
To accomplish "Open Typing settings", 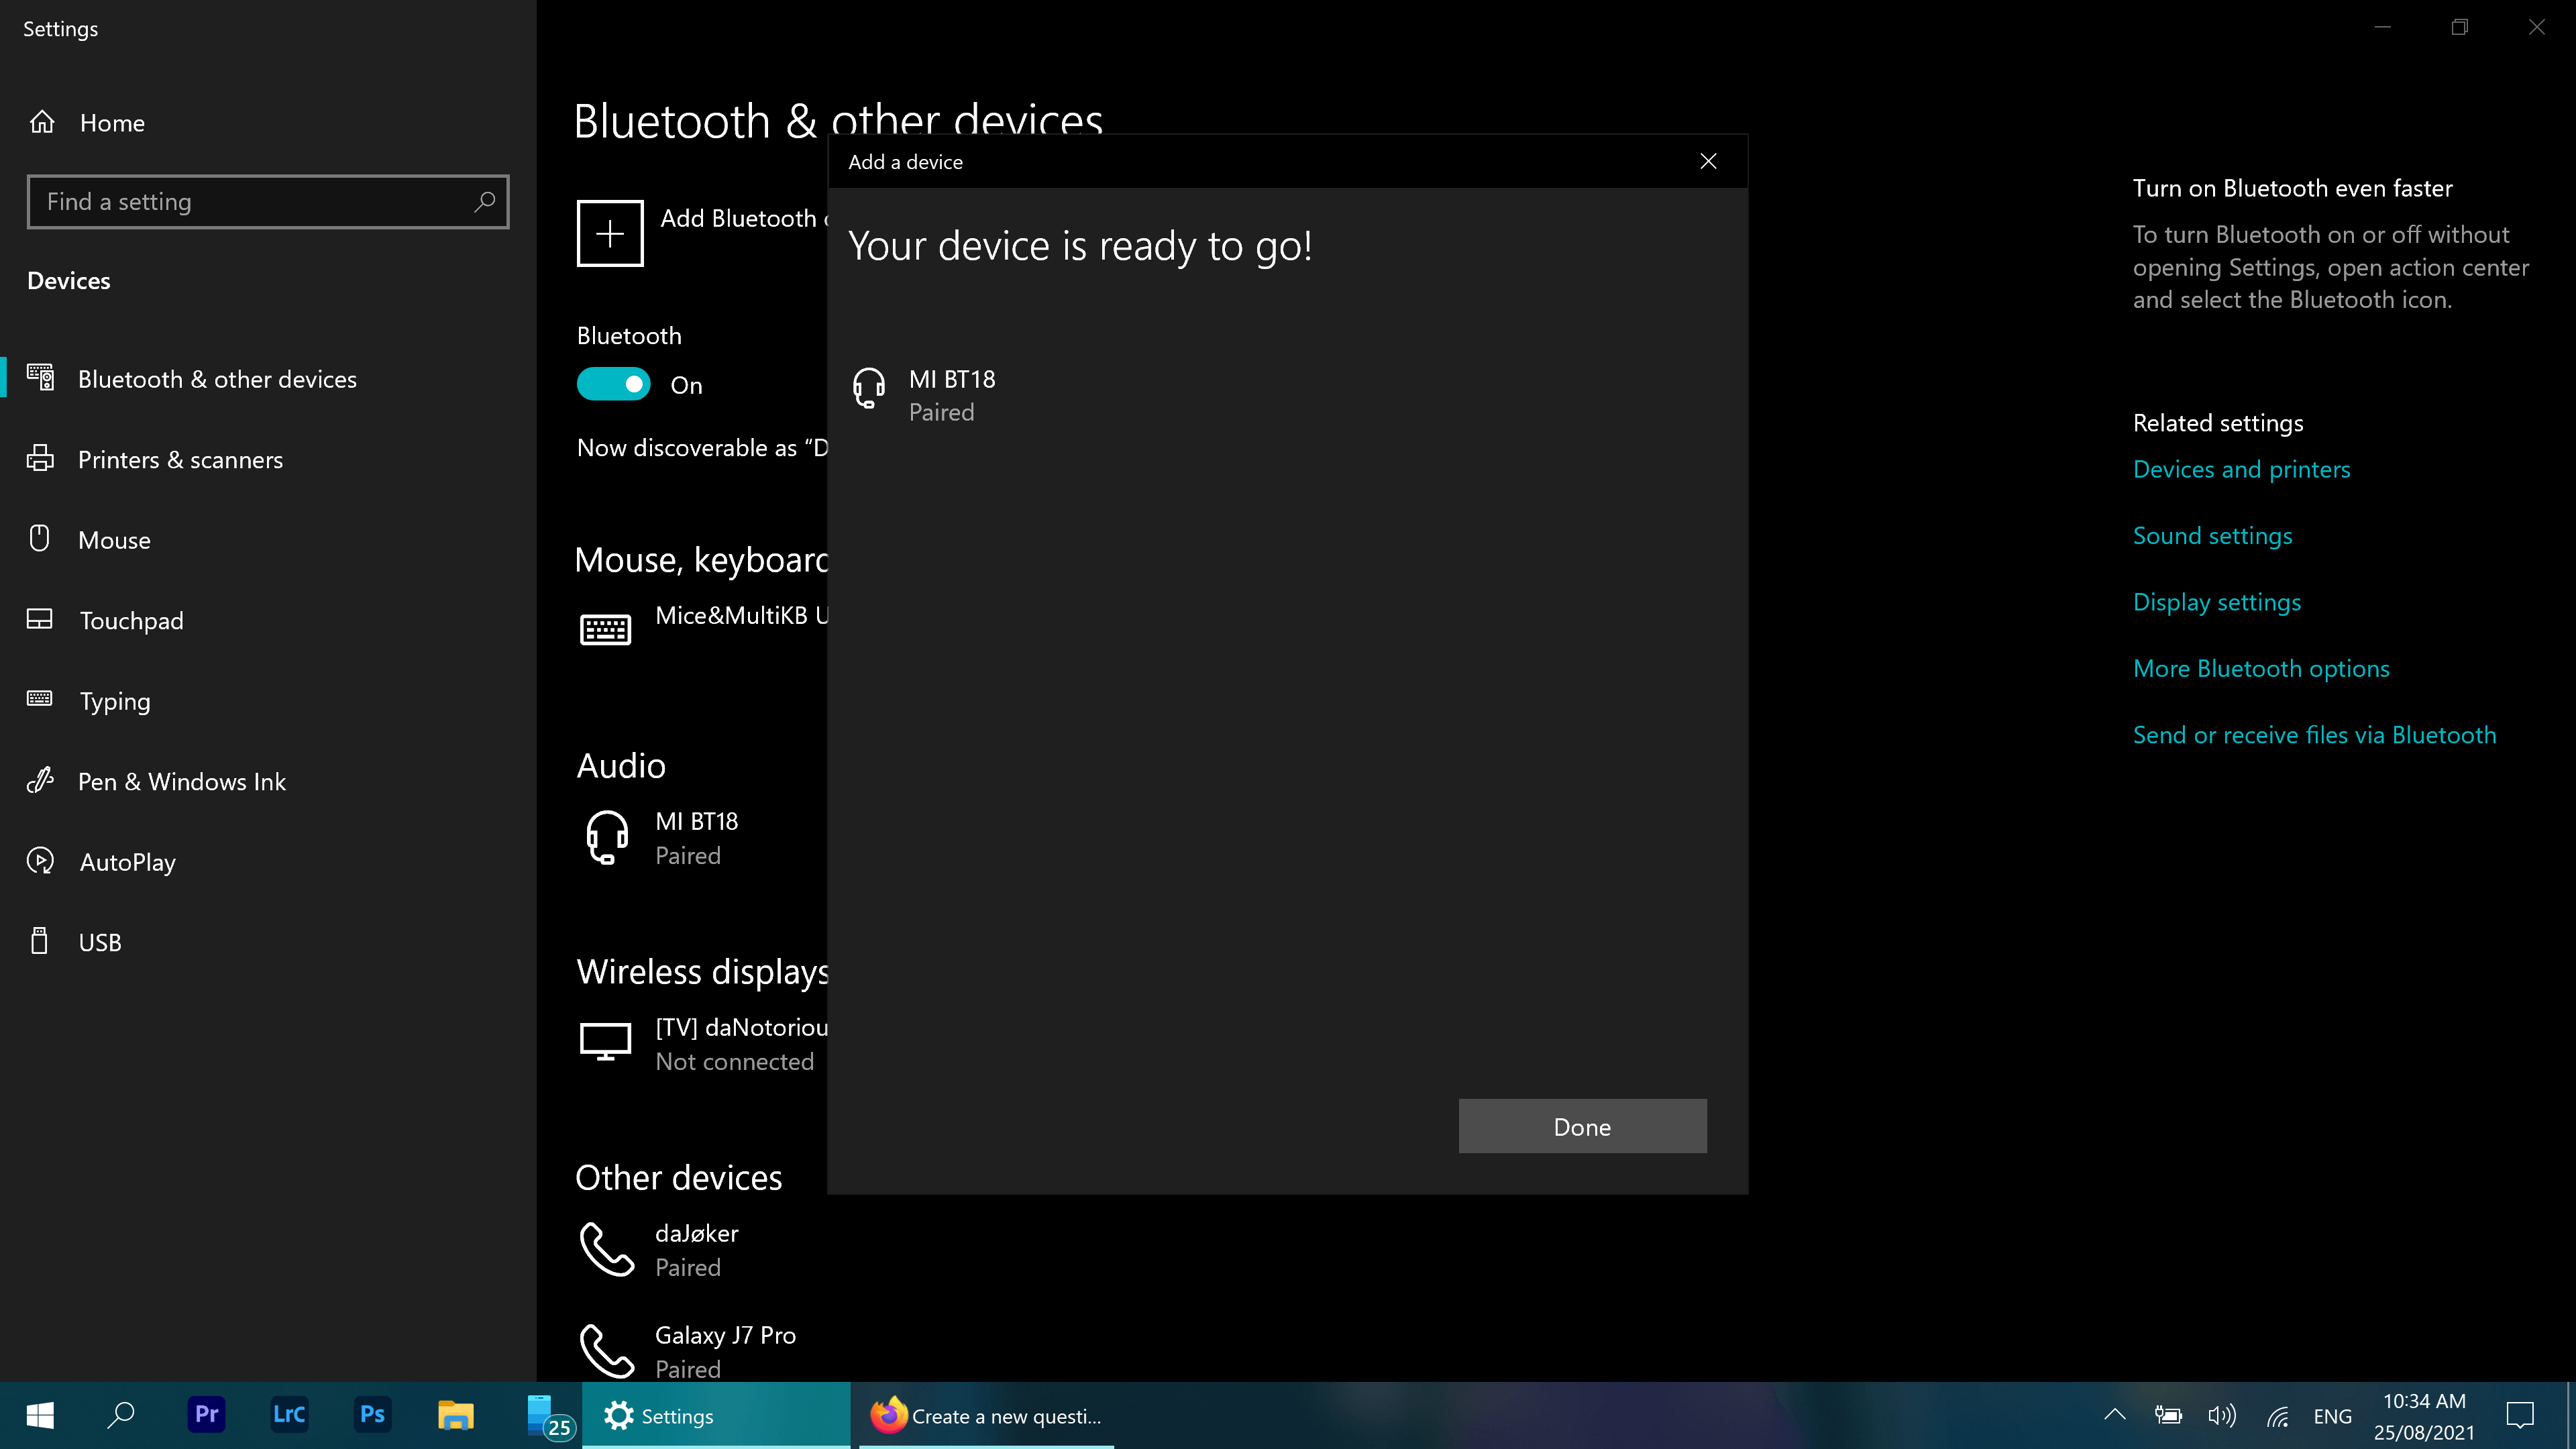I will [x=268, y=701].
